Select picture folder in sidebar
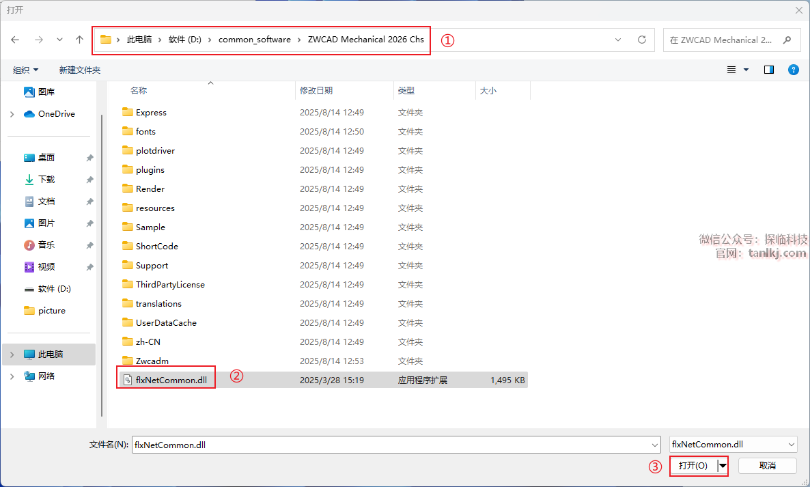Screen dimensions: 810x487 (45, 310)
